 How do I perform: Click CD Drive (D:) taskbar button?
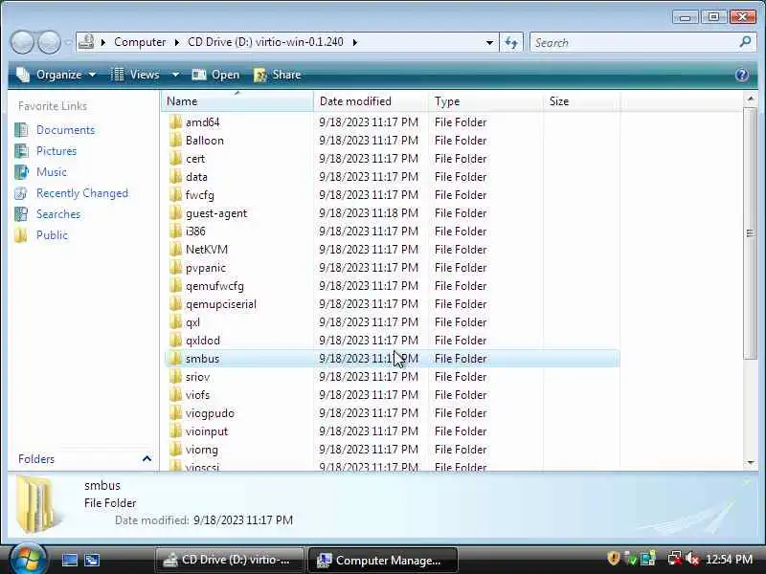coord(230,560)
